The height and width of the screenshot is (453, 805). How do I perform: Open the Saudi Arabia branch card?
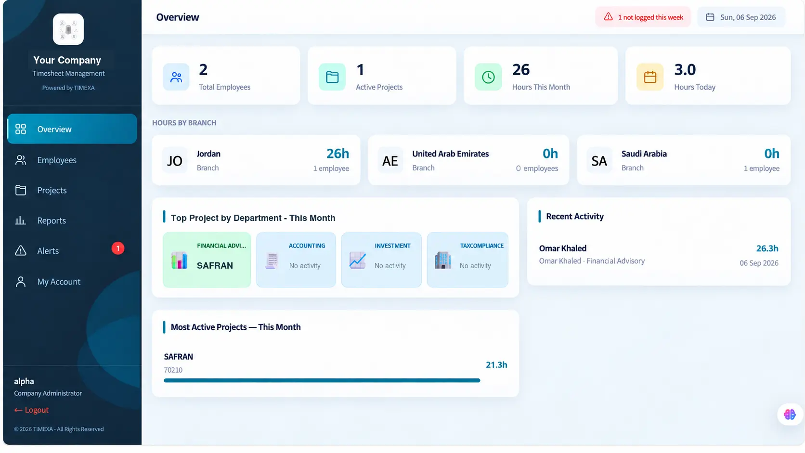click(684, 160)
